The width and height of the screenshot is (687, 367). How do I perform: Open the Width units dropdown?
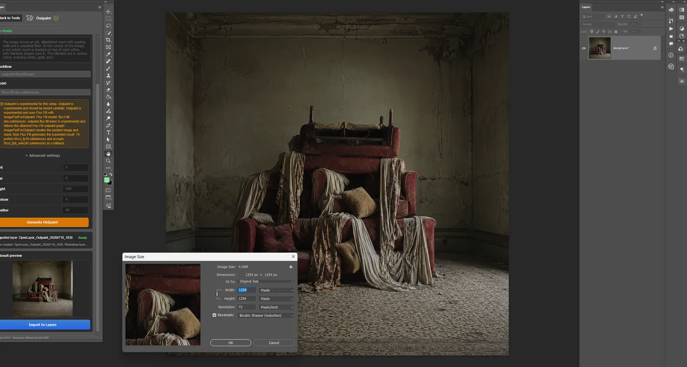pyautogui.click(x=276, y=290)
